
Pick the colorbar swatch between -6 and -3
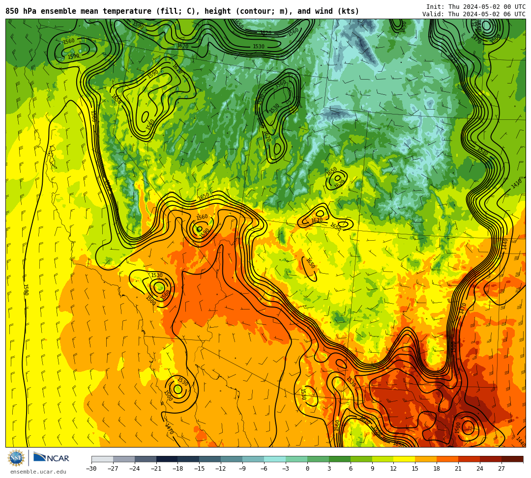click(275, 459)
